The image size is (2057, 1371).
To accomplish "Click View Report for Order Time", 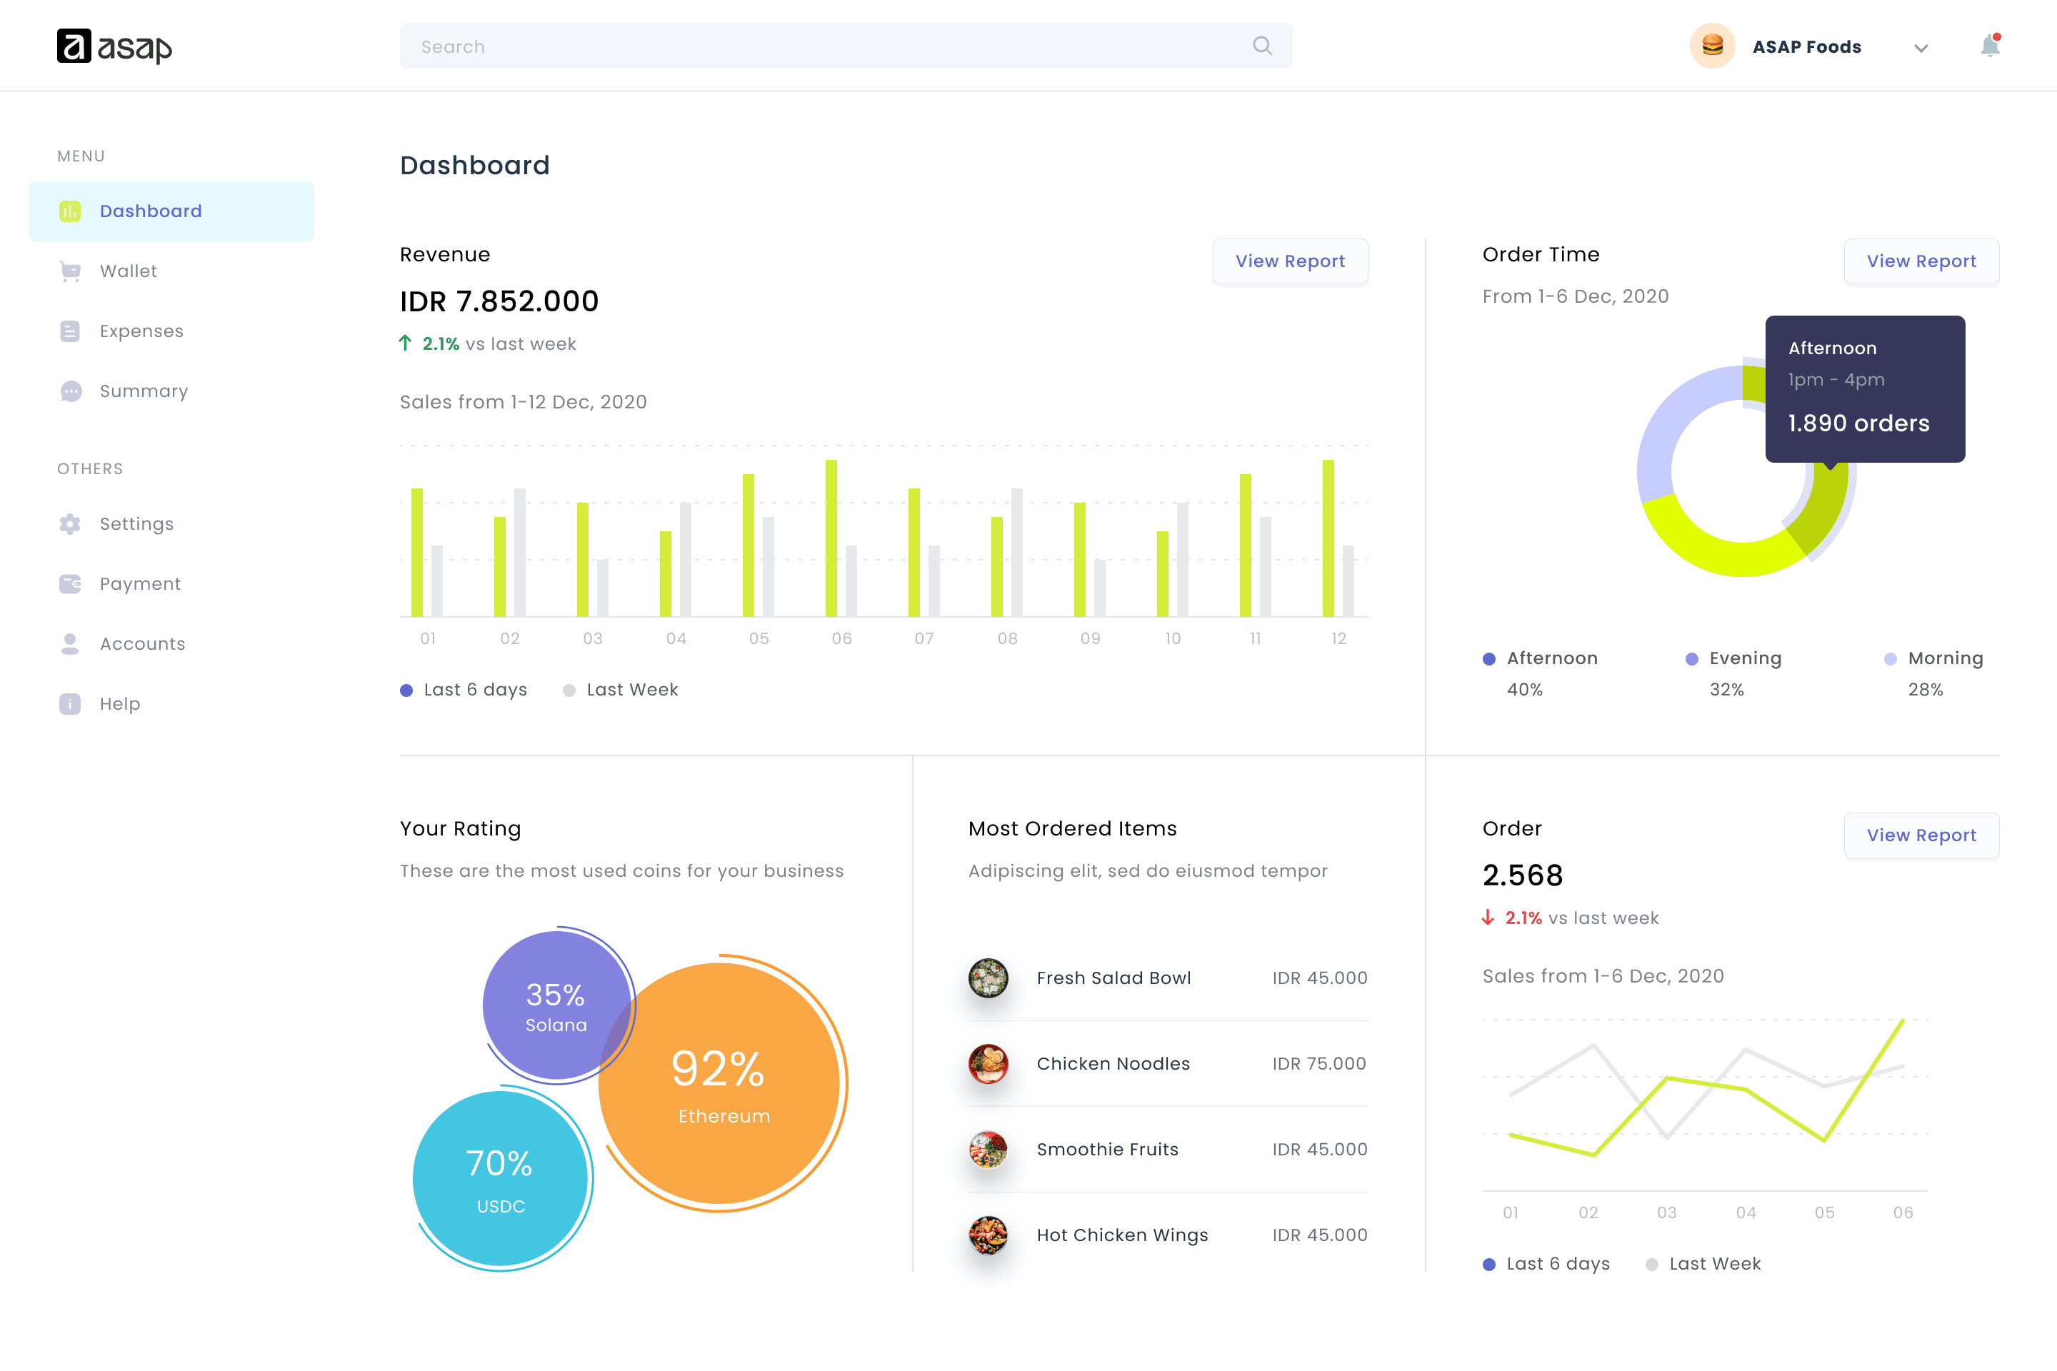I will coord(1921,261).
